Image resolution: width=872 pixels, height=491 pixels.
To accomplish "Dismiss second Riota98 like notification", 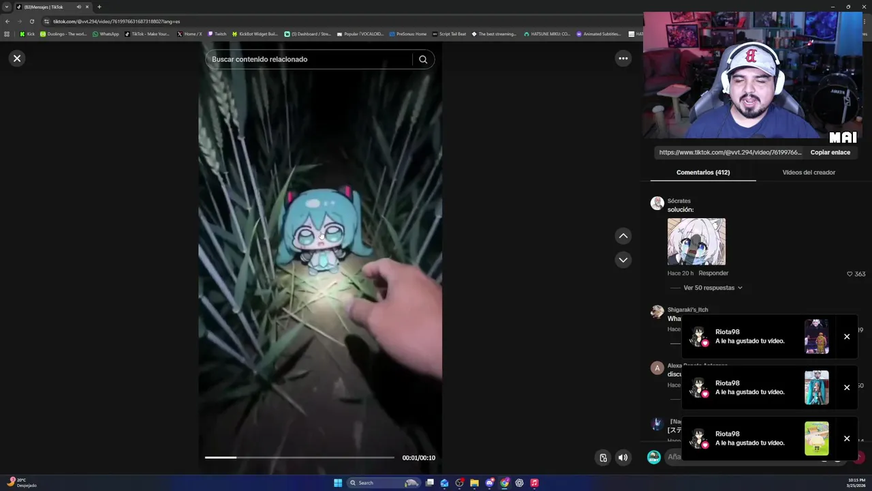I will (847, 387).
